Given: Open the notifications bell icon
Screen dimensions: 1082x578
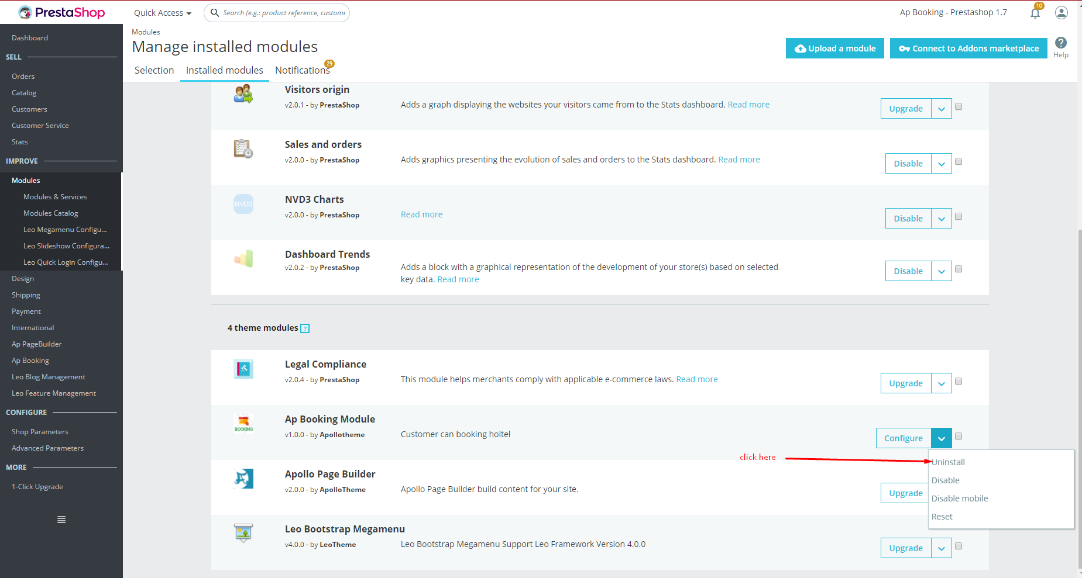Looking at the screenshot, I should [1035, 13].
